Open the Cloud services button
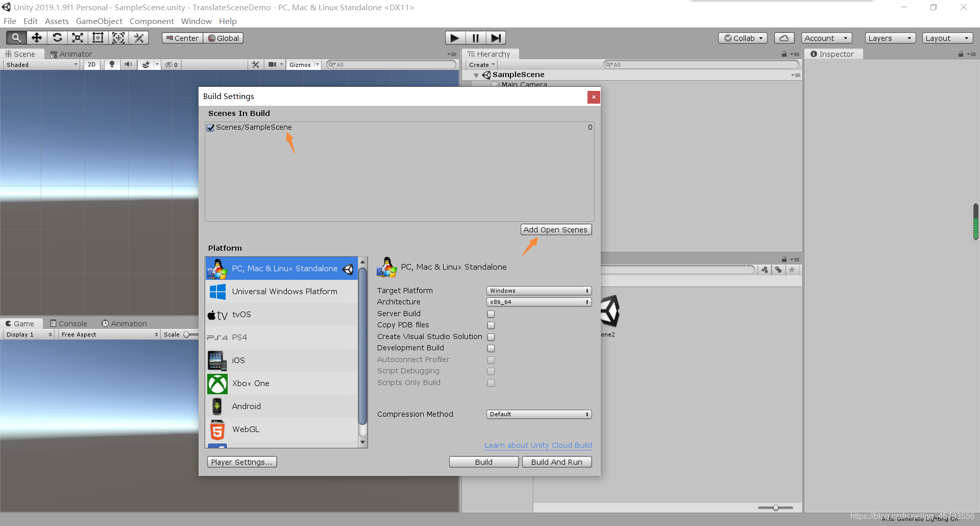This screenshot has height=526, width=980. click(784, 38)
